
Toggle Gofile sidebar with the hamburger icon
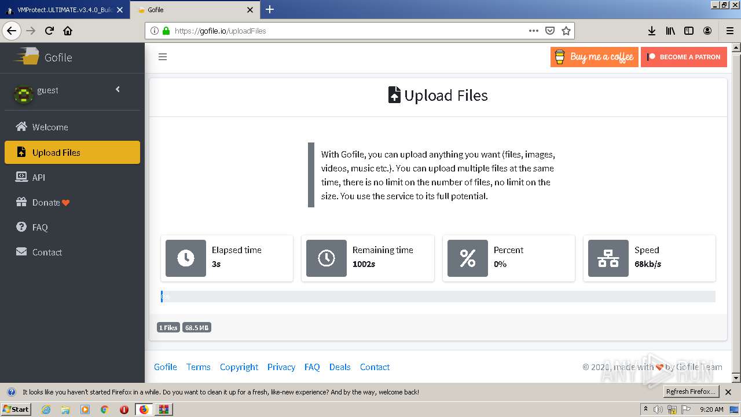click(x=163, y=57)
